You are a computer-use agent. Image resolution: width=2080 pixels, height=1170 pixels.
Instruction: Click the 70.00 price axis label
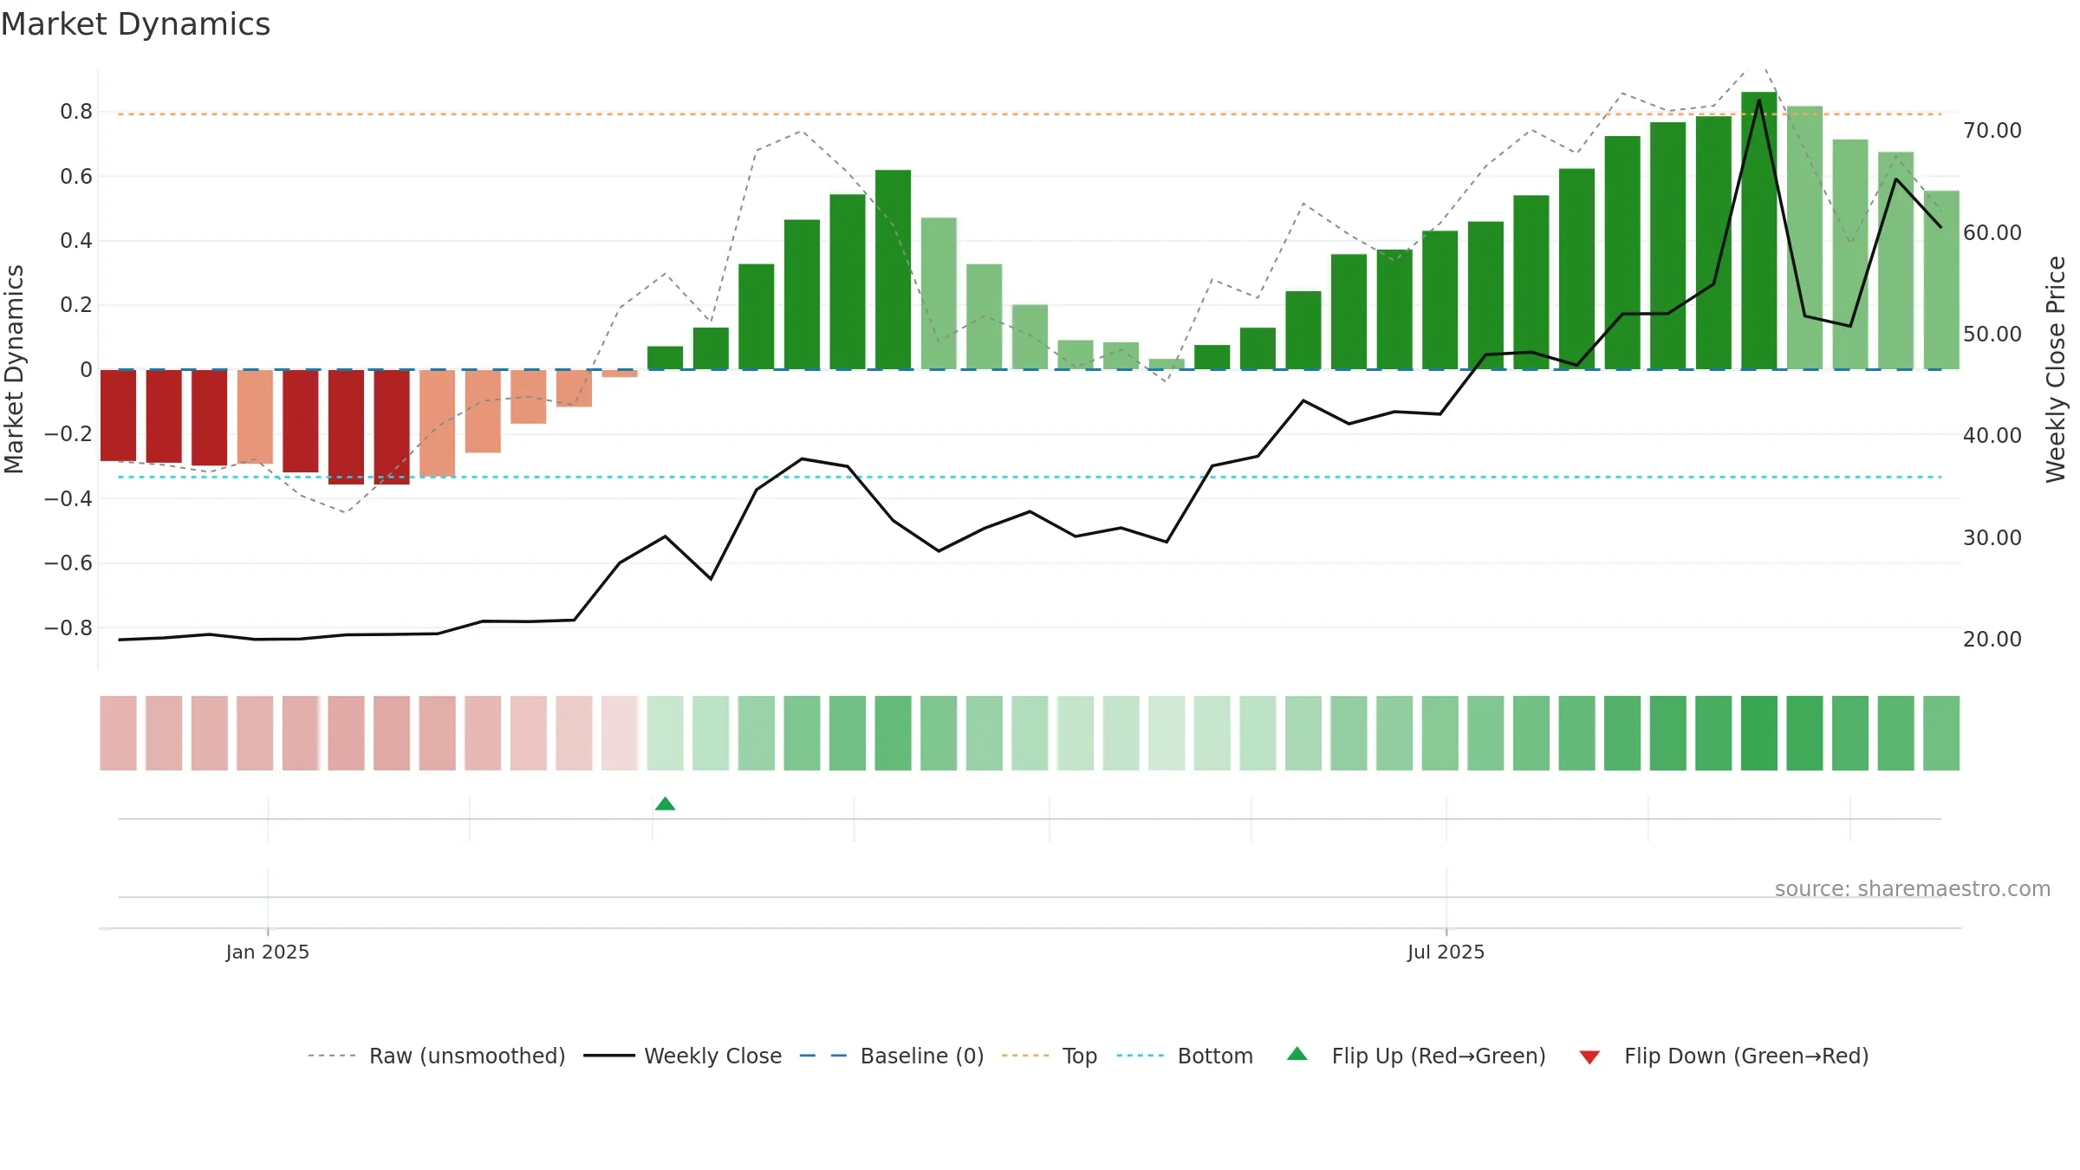tap(1992, 131)
